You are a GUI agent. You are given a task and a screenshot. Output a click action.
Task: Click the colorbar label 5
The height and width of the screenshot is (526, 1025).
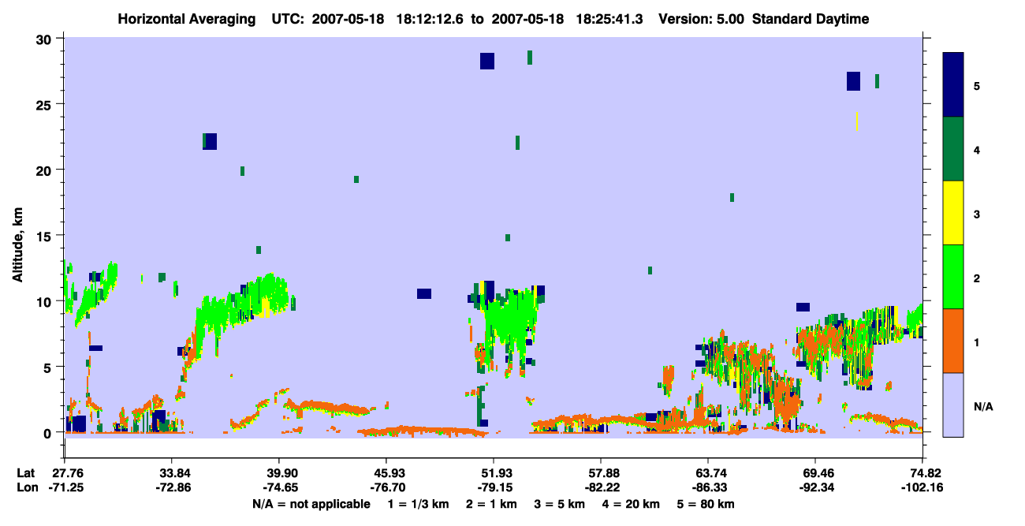pos(977,86)
